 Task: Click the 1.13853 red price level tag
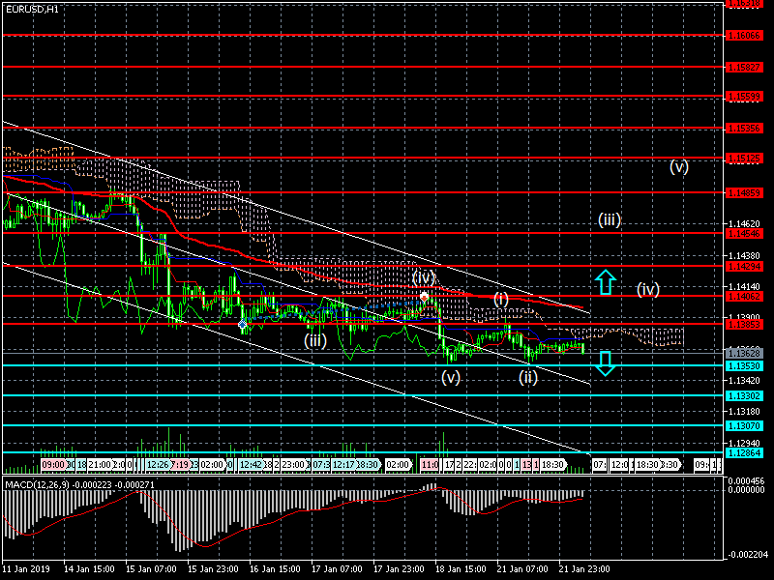[748, 324]
